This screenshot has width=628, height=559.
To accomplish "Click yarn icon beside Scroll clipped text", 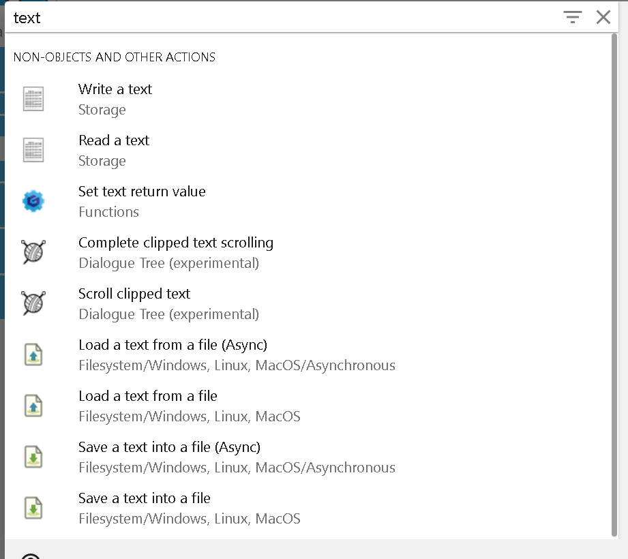I will click(x=33, y=303).
